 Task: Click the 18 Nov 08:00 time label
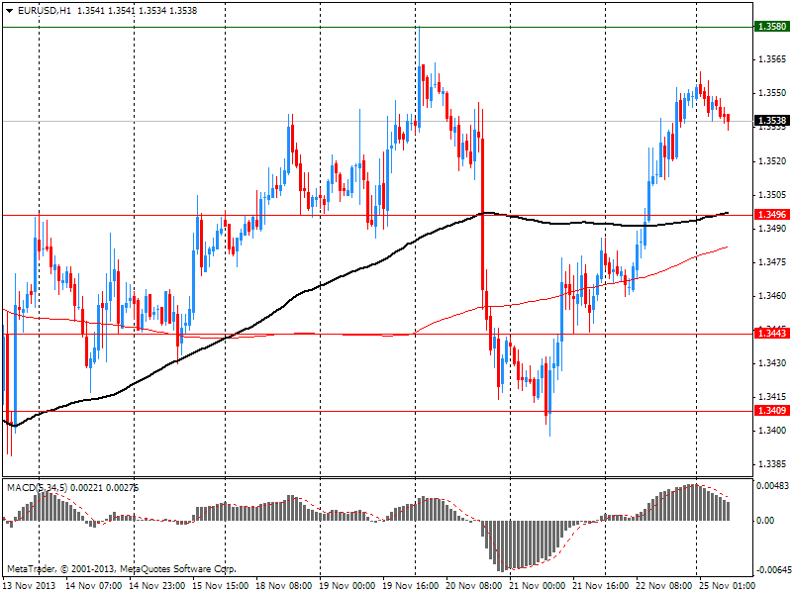pyautogui.click(x=284, y=586)
